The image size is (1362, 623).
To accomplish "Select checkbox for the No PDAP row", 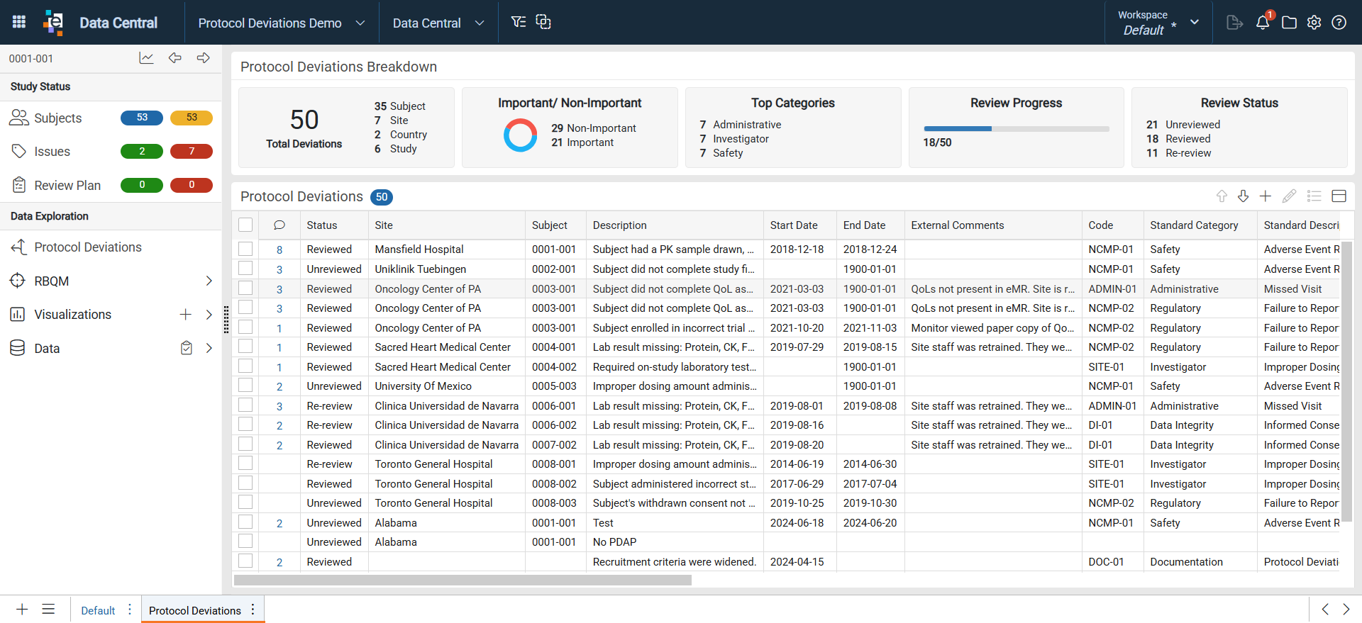I will click(245, 541).
